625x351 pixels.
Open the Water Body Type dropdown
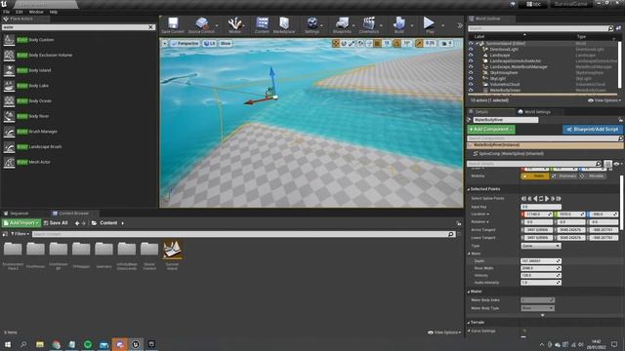coord(537,308)
